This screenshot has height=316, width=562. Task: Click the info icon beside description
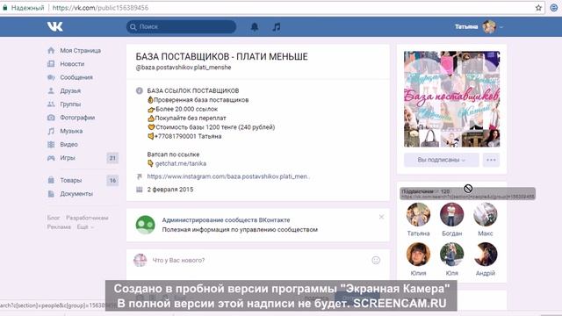pos(140,90)
